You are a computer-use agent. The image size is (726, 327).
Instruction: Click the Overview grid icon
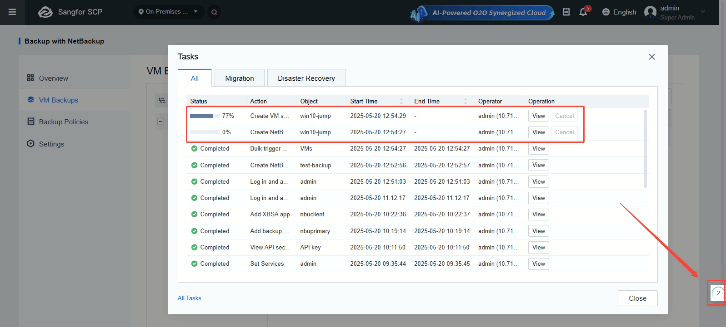click(x=30, y=78)
